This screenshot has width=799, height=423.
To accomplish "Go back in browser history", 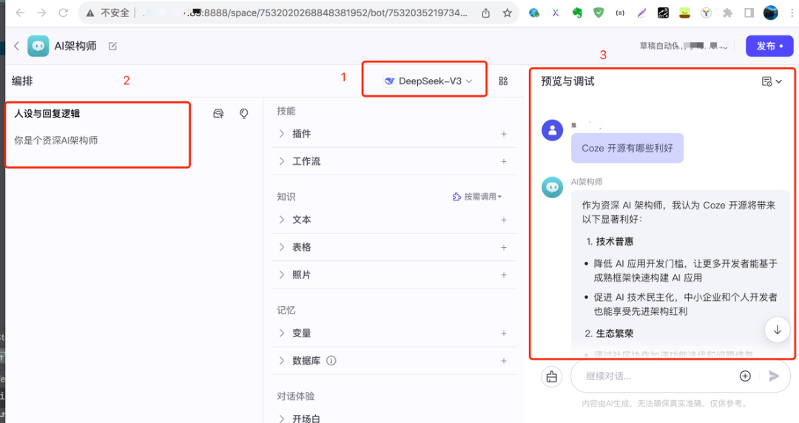I will tap(20, 13).
